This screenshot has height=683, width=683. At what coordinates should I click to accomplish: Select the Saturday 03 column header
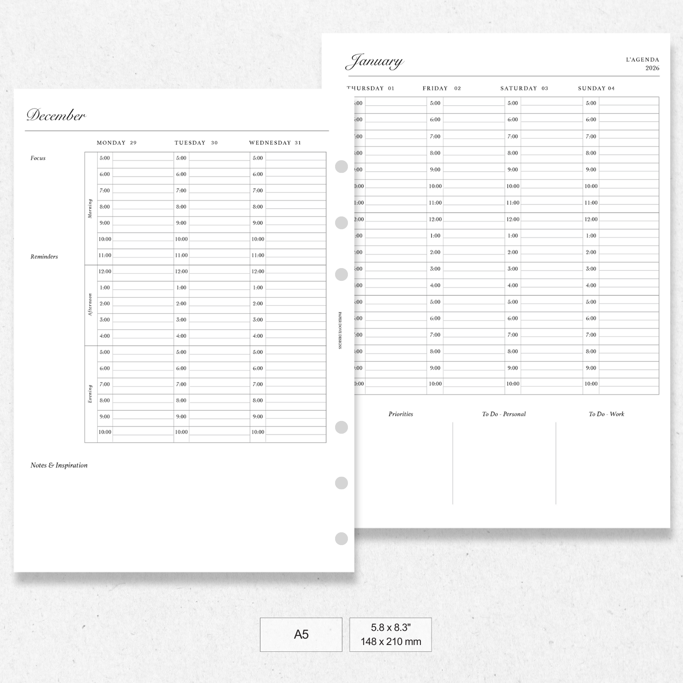pos(524,88)
